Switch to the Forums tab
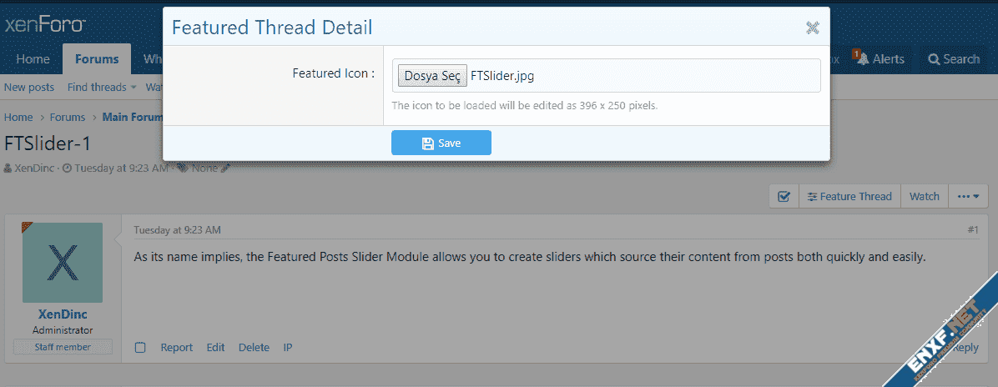The height and width of the screenshot is (387, 998). click(x=97, y=59)
